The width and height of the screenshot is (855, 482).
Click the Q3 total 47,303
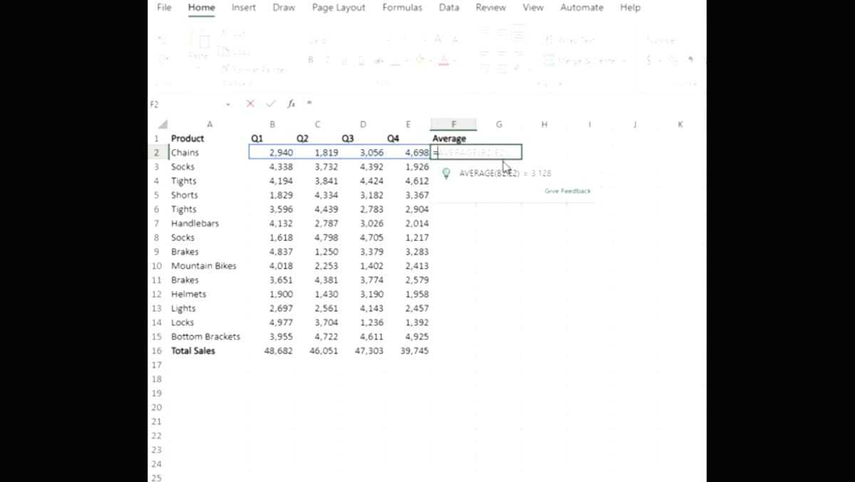pos(363,351)
